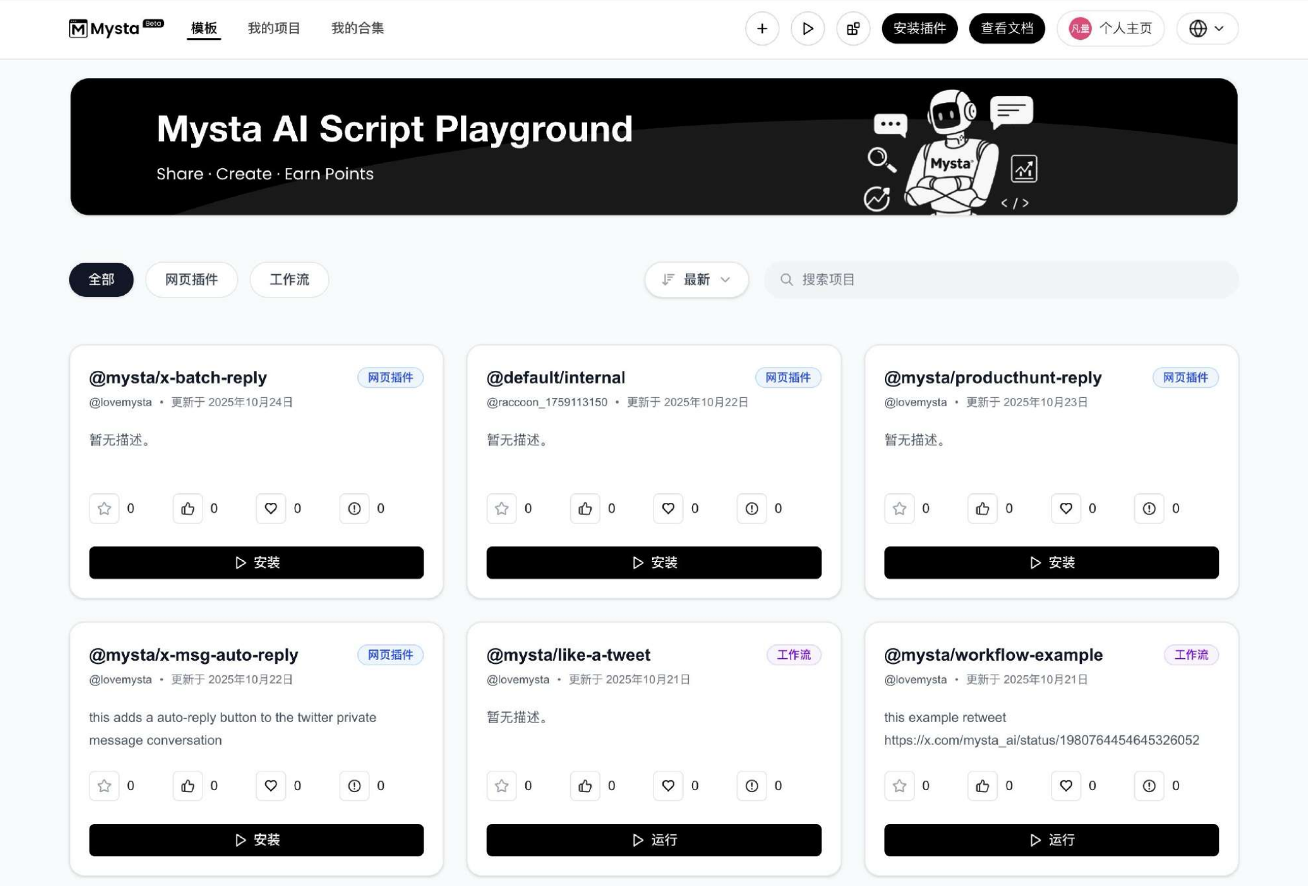1308x886 pixels.
Task: Thumbs-up the @default/internal card
Action: [x=584, y=509]
